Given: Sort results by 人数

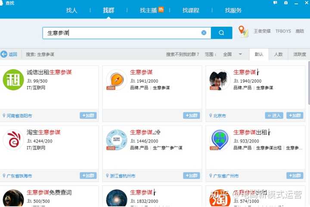Looking at the screenshot, I should (278, 54).
